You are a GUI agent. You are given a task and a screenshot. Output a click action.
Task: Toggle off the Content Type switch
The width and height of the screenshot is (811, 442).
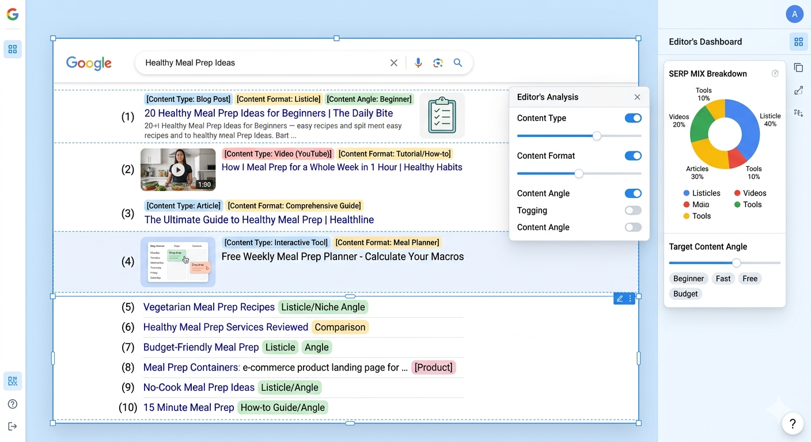(633, 118)
